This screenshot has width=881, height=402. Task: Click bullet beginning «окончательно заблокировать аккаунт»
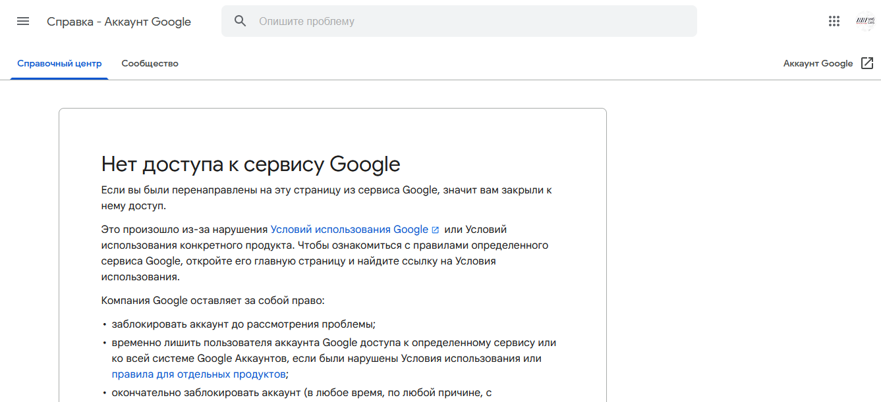click(x=302, y=393)
